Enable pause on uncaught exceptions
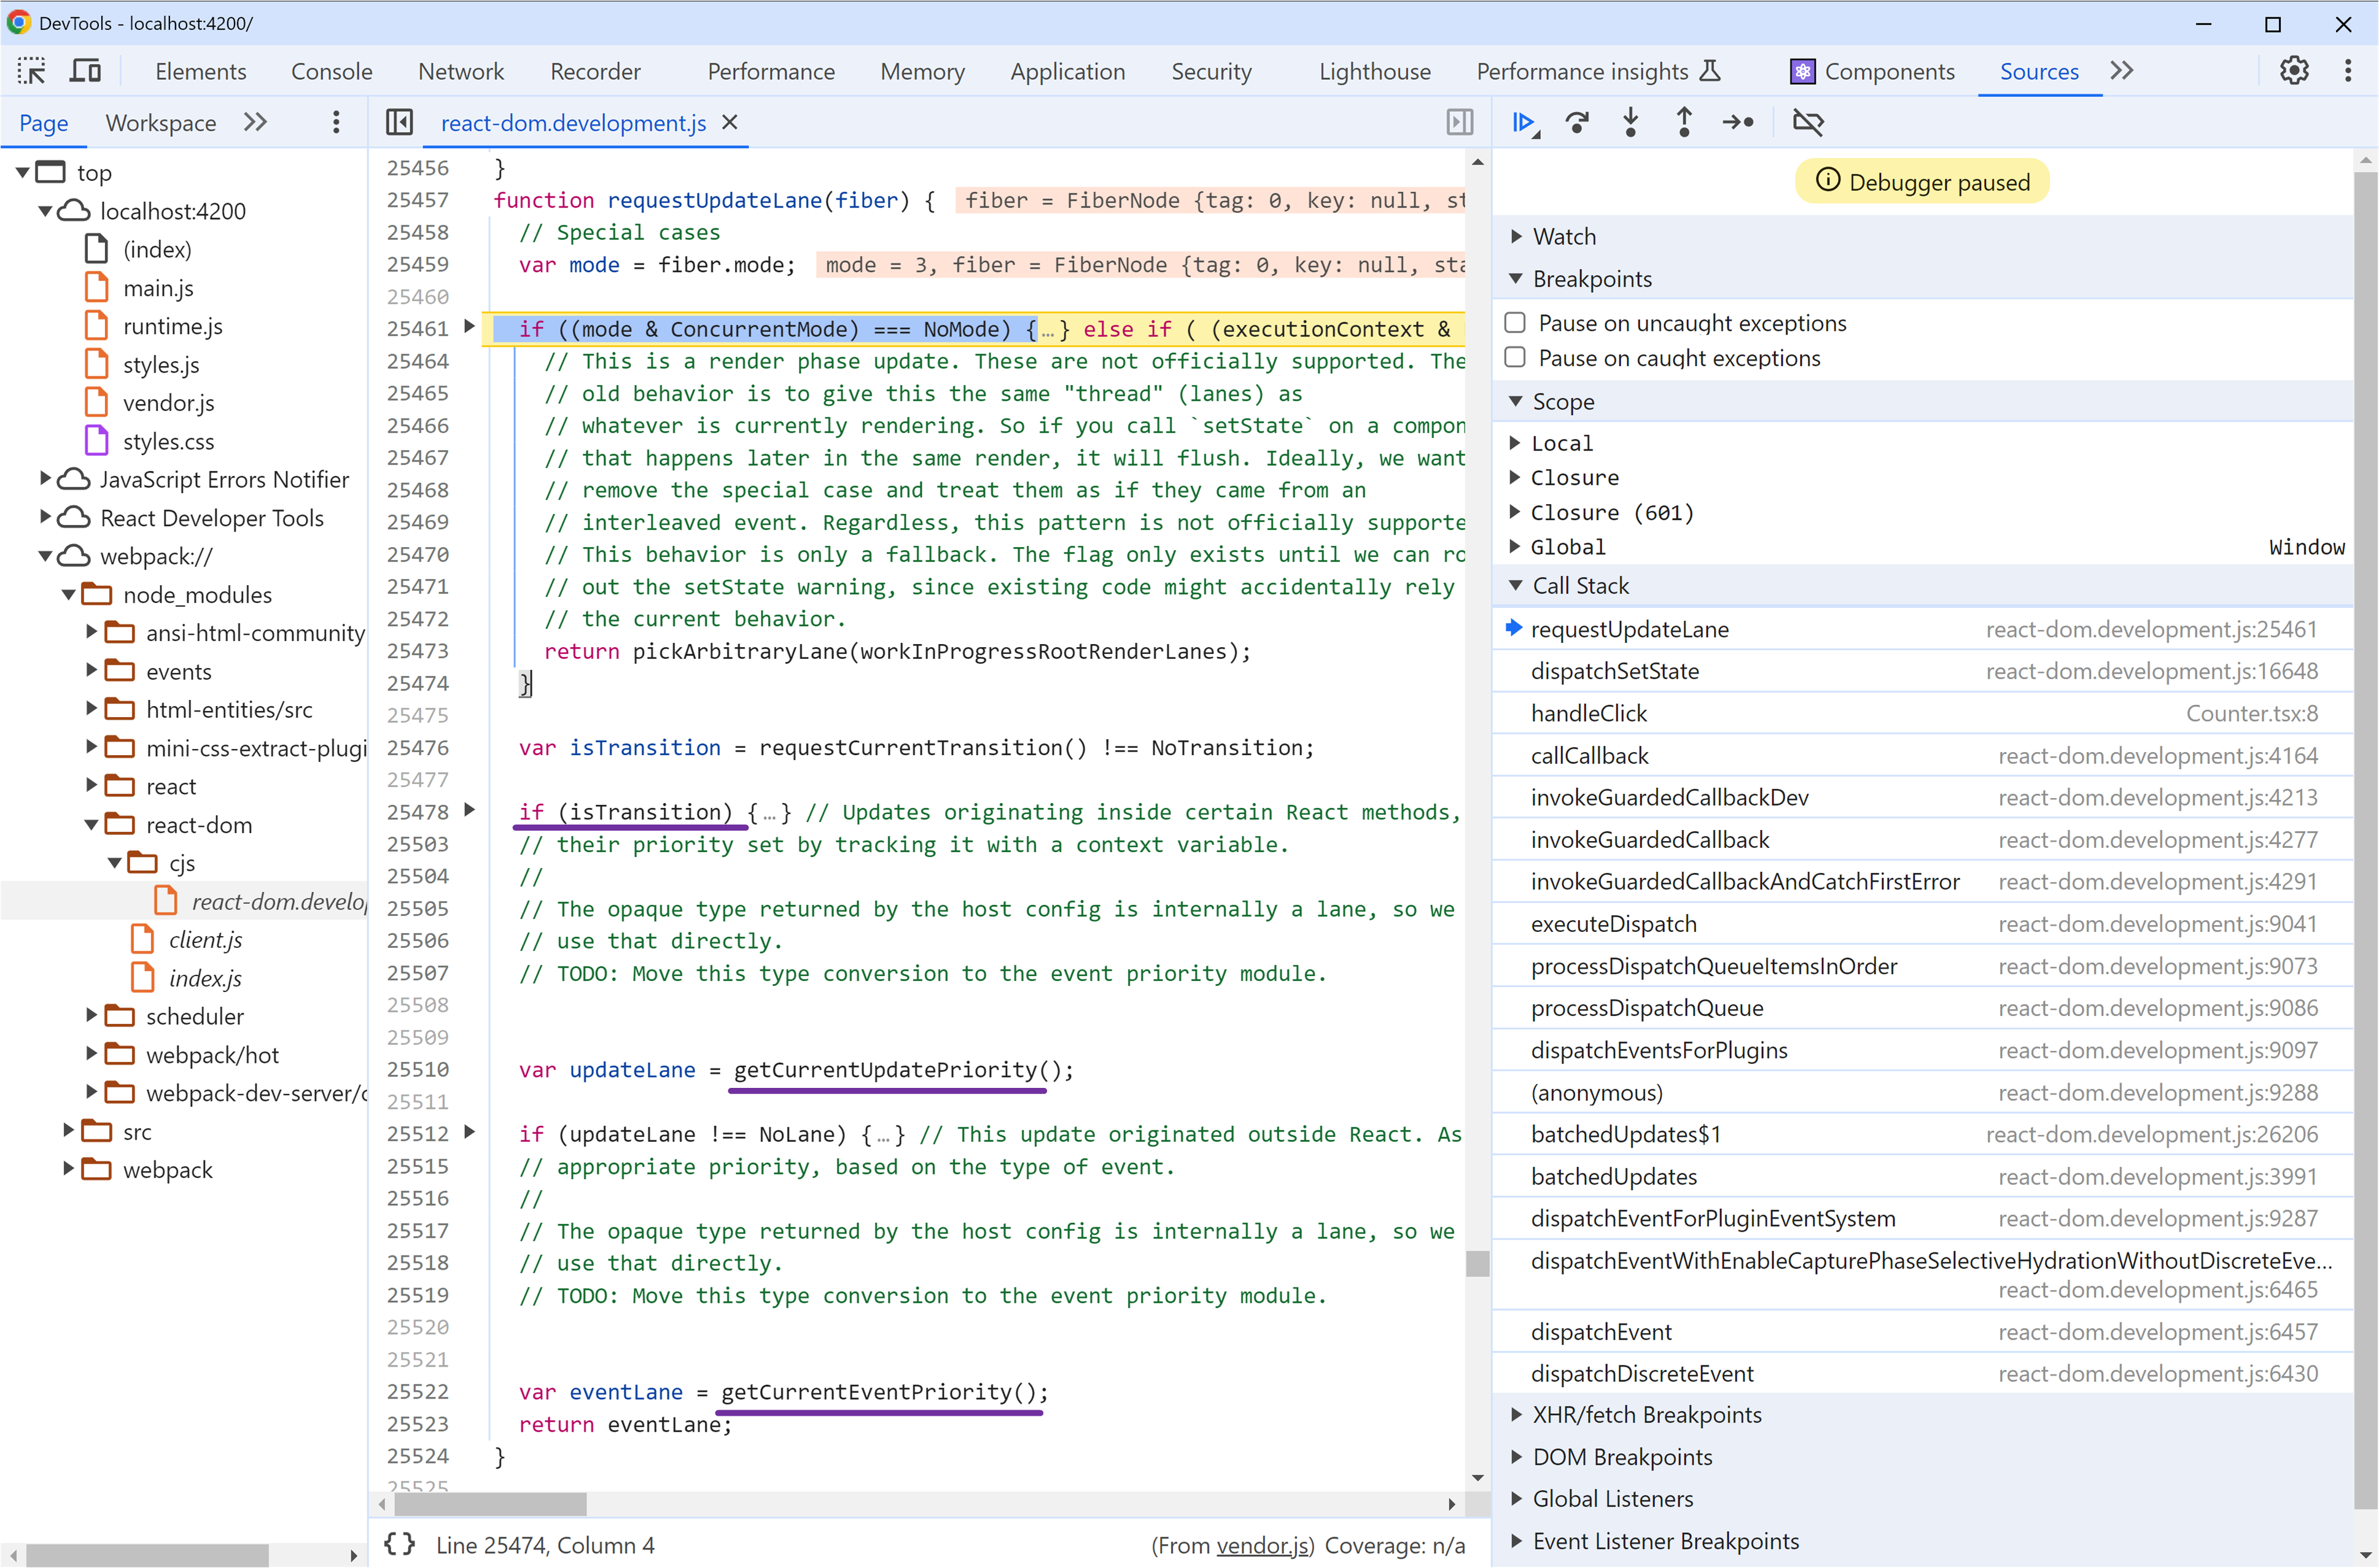The height and width of the screenshot is (1568, 2379). [x=1515, y=323]
